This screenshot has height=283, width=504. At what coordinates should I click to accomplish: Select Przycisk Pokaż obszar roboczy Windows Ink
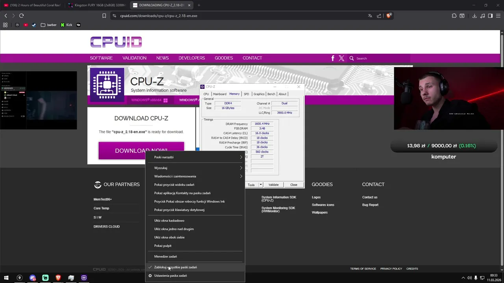point(195,201)
